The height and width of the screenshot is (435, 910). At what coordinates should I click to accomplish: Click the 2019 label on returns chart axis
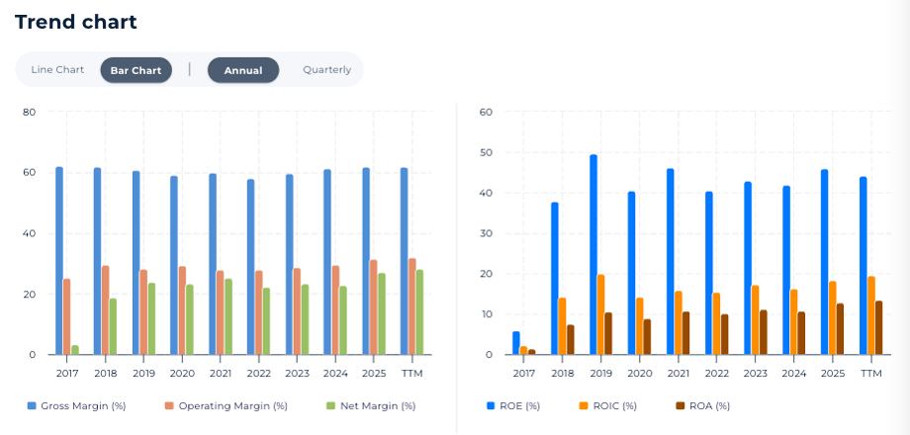click(600, 374)
